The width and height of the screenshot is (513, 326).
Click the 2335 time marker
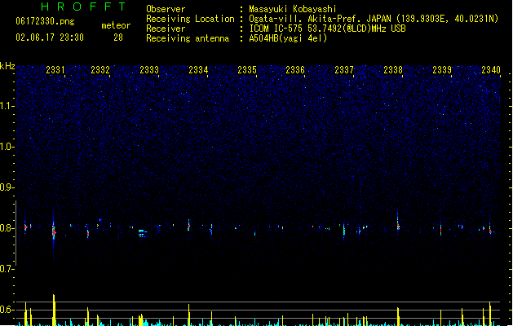(247, 70)
